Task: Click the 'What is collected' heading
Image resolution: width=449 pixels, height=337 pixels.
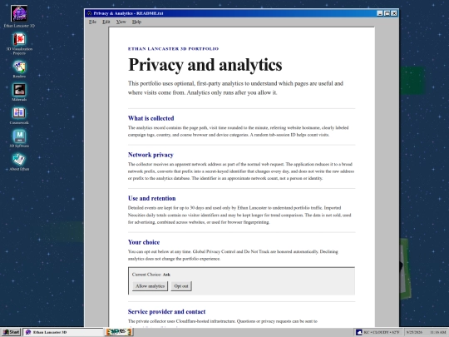Action: (150, 118)
